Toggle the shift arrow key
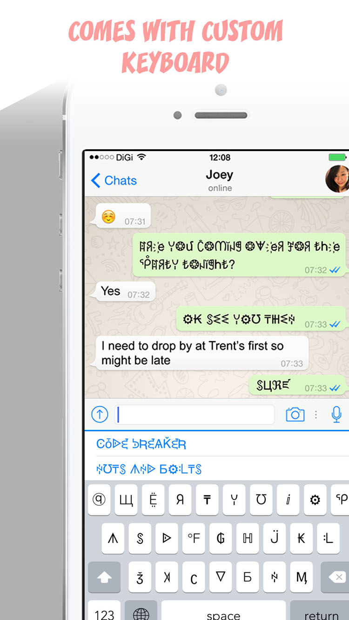 click(x=104, y=577)
